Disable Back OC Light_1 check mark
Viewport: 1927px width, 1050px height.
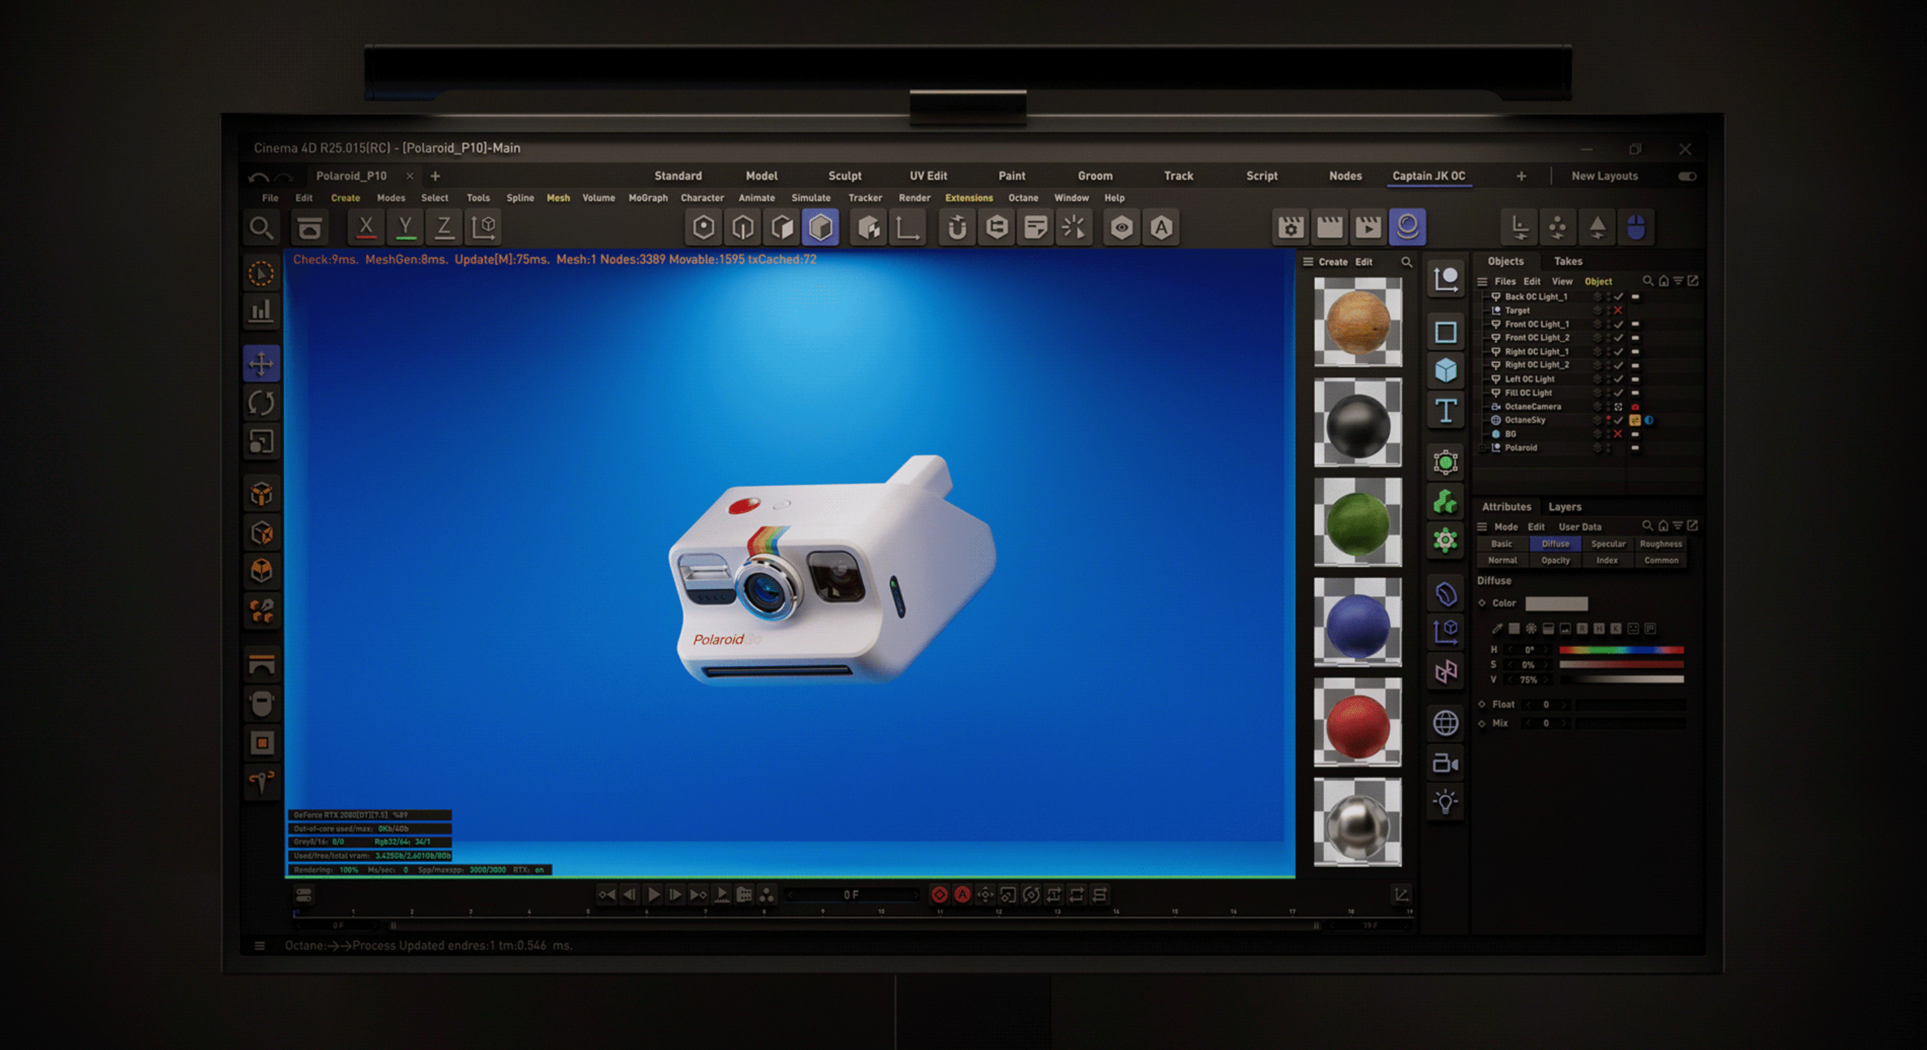pyautogui.click(x=1618, y=297)
